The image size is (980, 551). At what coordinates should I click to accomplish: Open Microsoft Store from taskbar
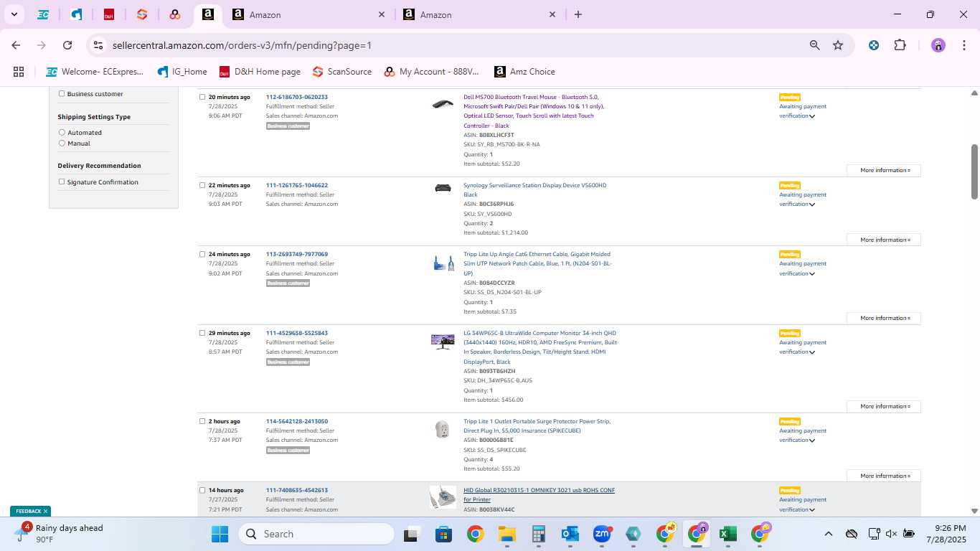pos(444,534)
